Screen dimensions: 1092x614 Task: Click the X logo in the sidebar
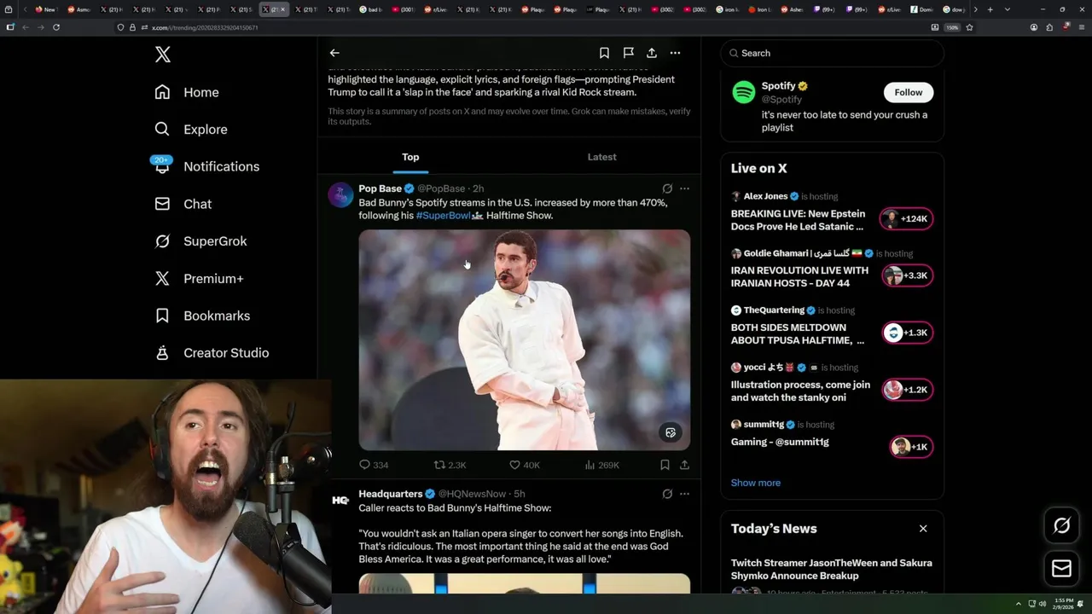[163, 55]
